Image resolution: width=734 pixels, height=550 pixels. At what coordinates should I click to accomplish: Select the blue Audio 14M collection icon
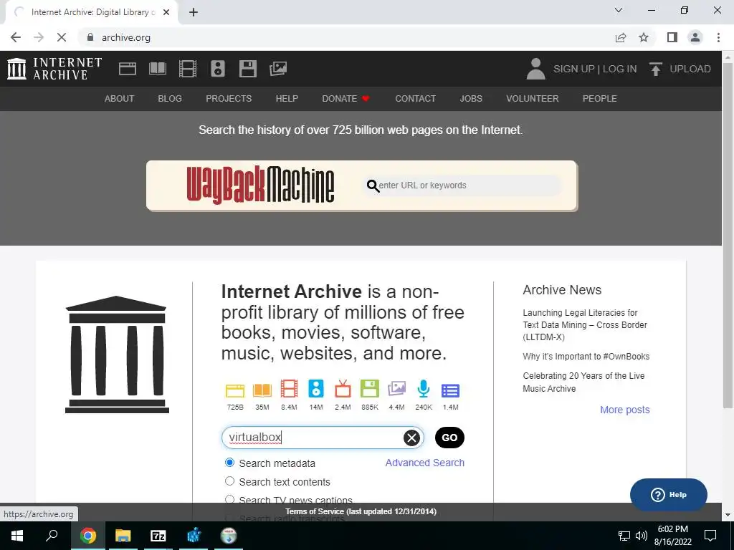click(316, 389)
